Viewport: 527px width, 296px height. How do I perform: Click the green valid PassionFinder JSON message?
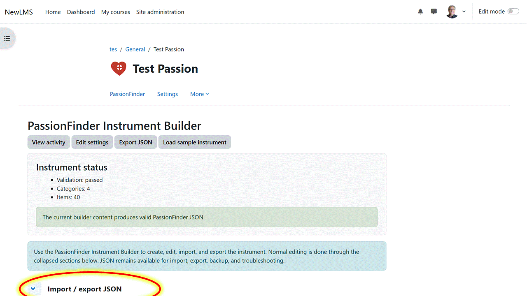click(x=207, y=217)
